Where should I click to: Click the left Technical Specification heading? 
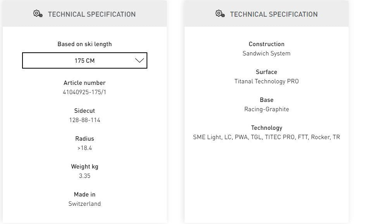point(91,14)
